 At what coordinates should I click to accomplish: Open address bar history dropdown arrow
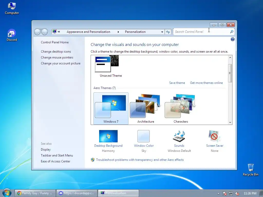click(162, 32)
